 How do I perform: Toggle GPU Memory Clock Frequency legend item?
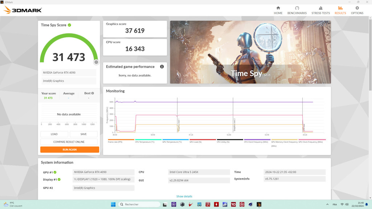pos(284,144)
